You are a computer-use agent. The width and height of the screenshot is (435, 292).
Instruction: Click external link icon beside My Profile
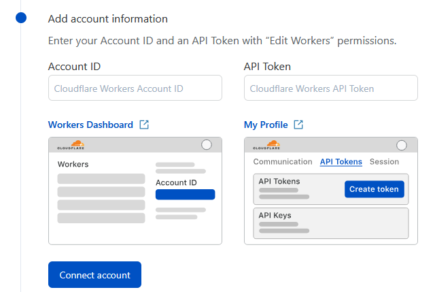tap(298, 125)
